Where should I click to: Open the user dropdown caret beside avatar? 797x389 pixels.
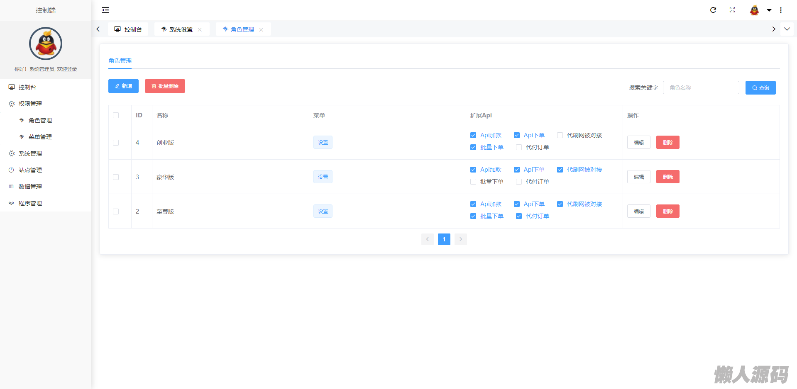[x=769, y=10]
